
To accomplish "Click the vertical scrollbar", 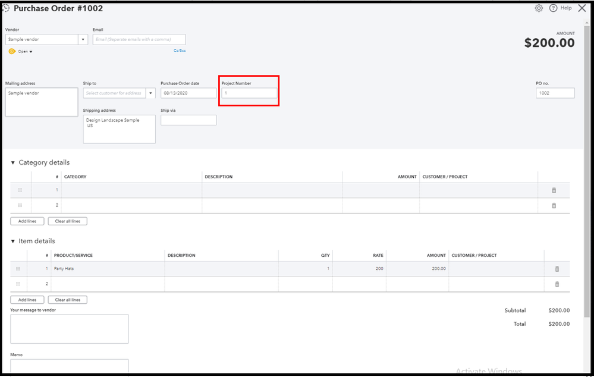I will [587, 171].
